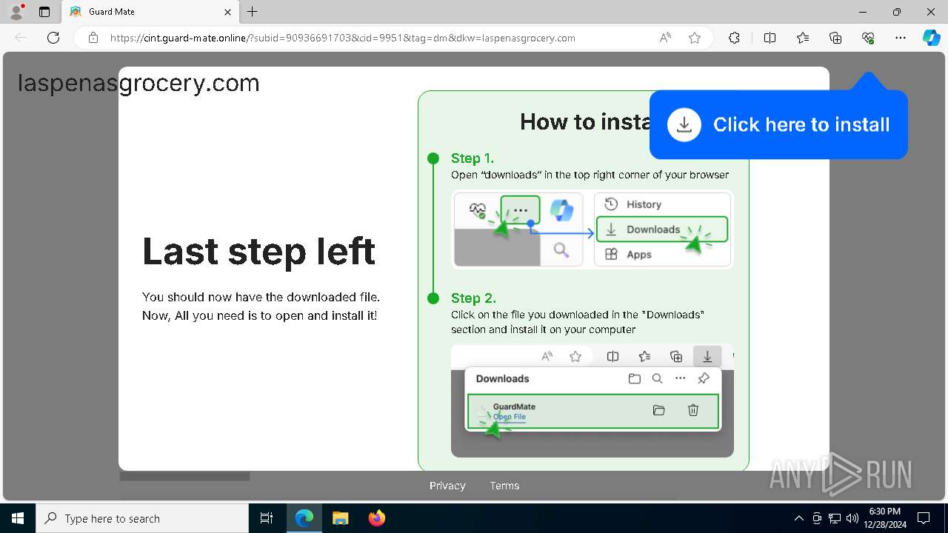This screenshot has width=948, height=533.
Task: Open Microsoft Edge from taskbar
Action: [x=304, y=518]
